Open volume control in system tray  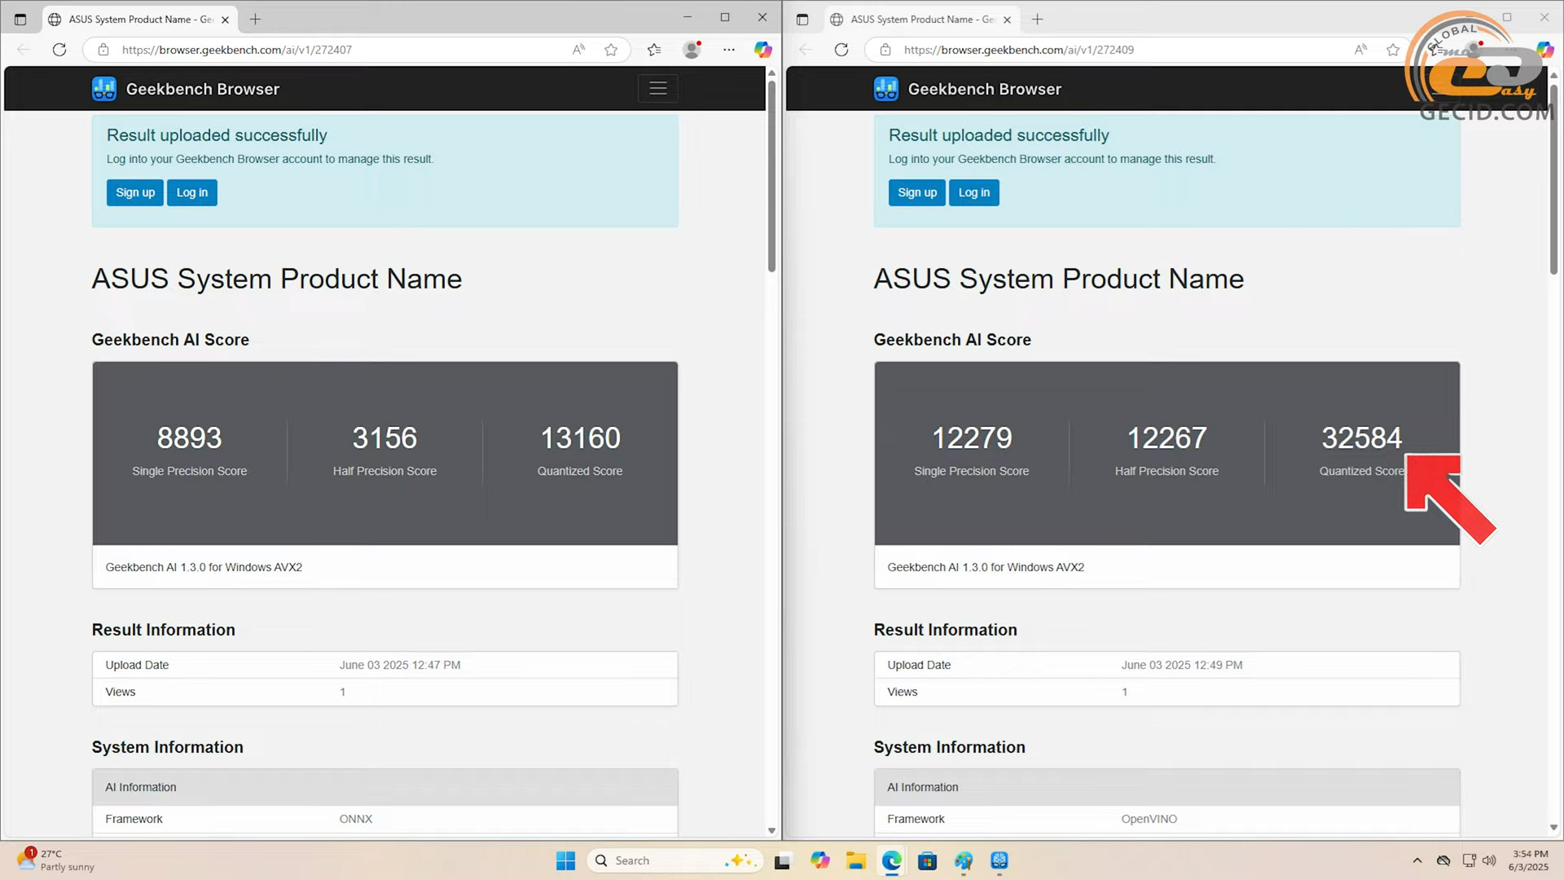pyautogui.click(x=1490, y=860)
